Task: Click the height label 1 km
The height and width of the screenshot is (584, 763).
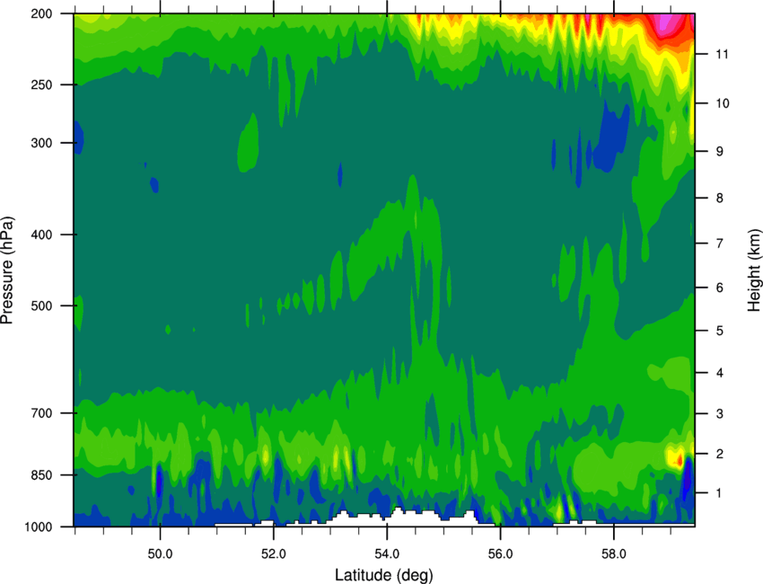Action: coord(720,493)
